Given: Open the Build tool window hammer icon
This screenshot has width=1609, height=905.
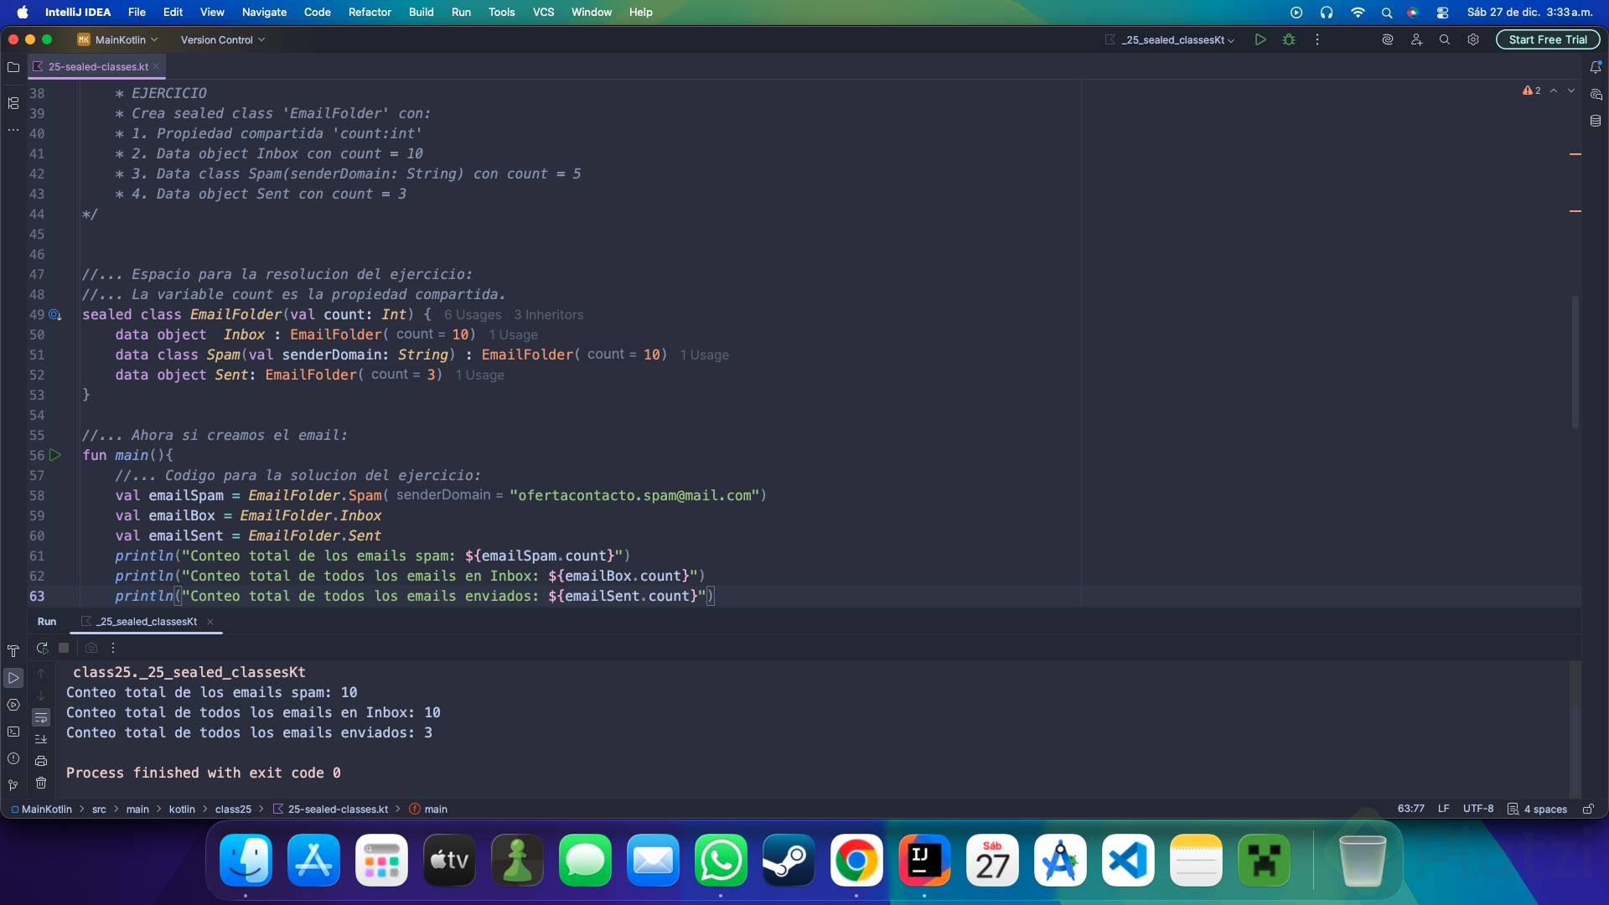Looking at the screenshot, I should (13, 651).
